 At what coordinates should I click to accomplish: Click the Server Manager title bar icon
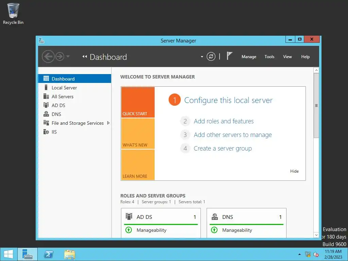tap(41, 40)
